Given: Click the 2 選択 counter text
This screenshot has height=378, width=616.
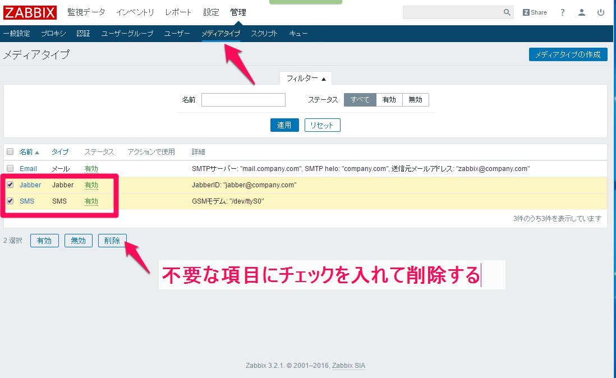Looking at the screenshot, I should point(13,241).
